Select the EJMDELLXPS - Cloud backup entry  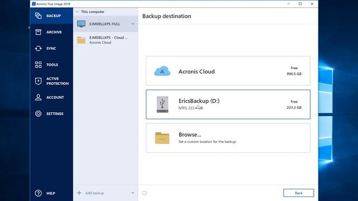tap(106, 40)
